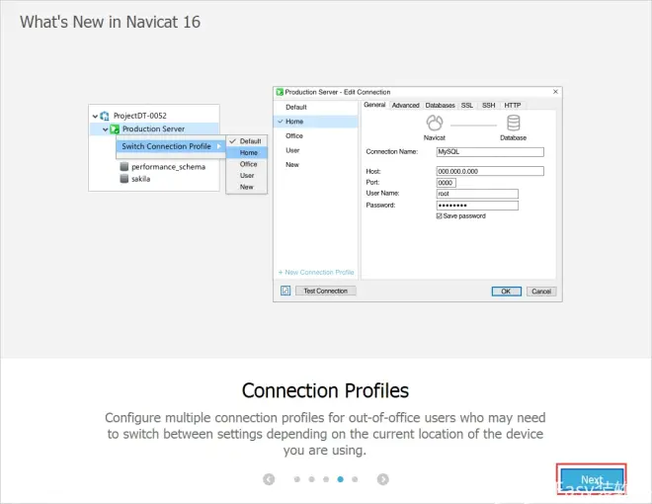Choose checked Default in the profile submenu
The image size is (652, 504).
(x=247, y=141)
